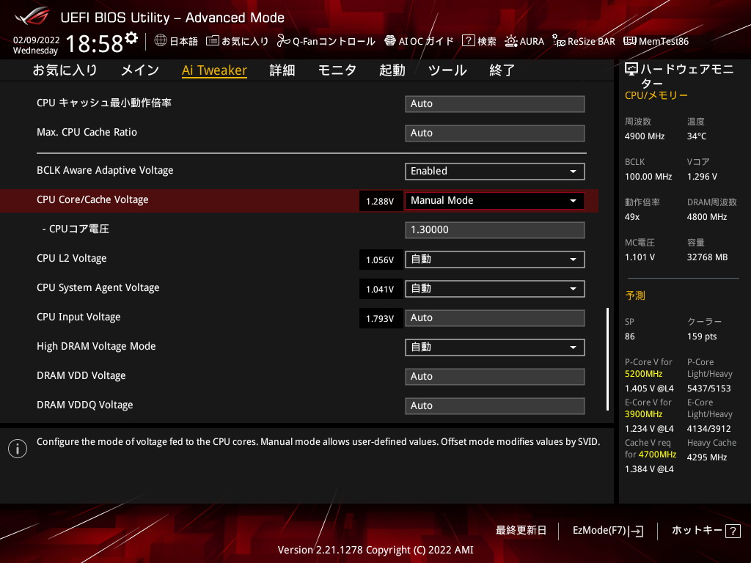Expand BCLK Aware Adaptive Voltage dropdown
Screen dimensions: 751x563
(x=495, y=172)
